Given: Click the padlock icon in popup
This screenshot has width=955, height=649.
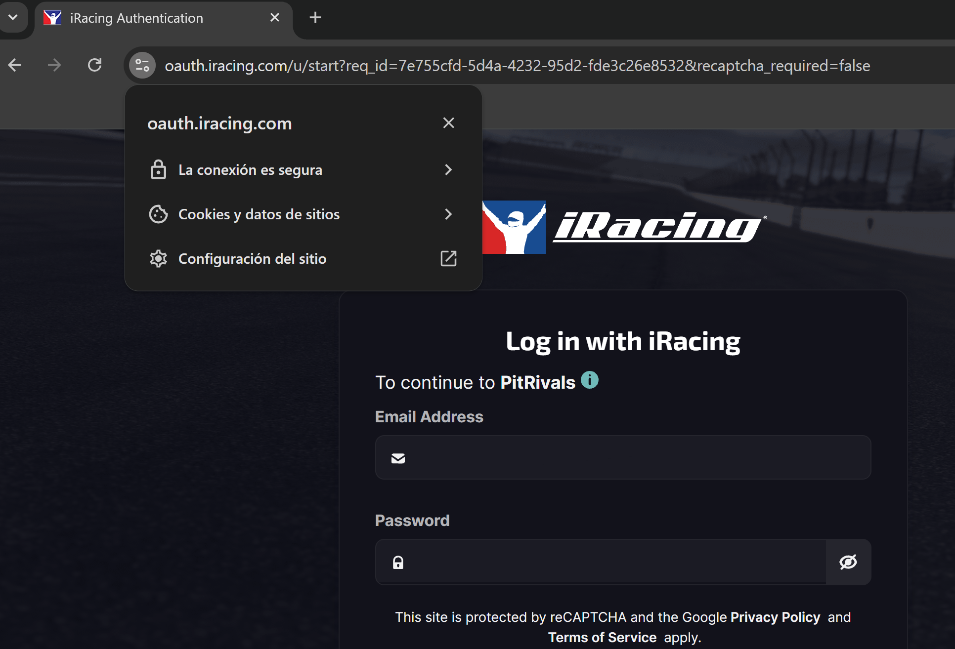Looking at the screenshot, I should pos(158,169).
